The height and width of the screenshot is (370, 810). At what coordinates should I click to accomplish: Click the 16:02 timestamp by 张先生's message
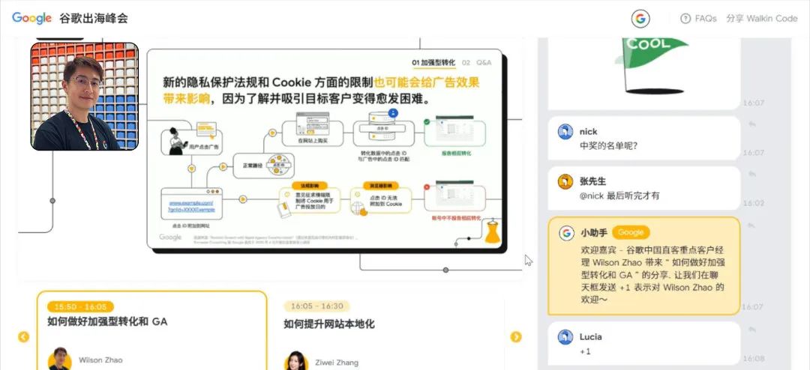point(753,203)
